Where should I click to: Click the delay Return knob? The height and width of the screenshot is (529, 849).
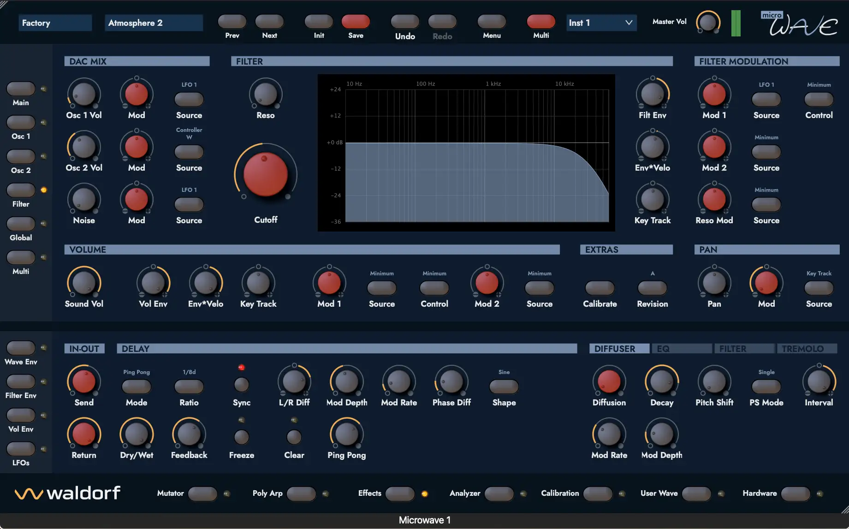(x=84, y=434)
